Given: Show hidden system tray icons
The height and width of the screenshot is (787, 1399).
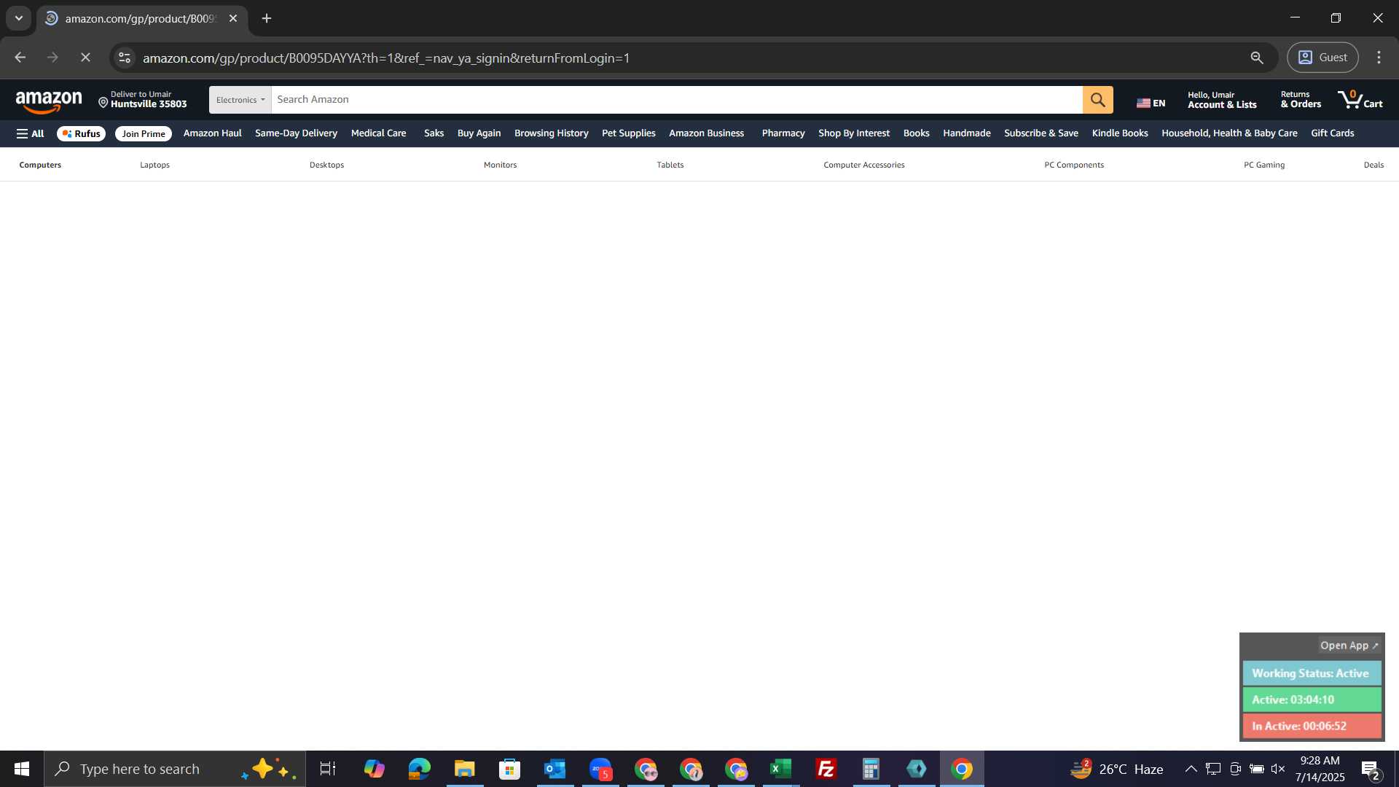Looking at the screenshot, I should pyautogui.click(x=1191, y=769).
